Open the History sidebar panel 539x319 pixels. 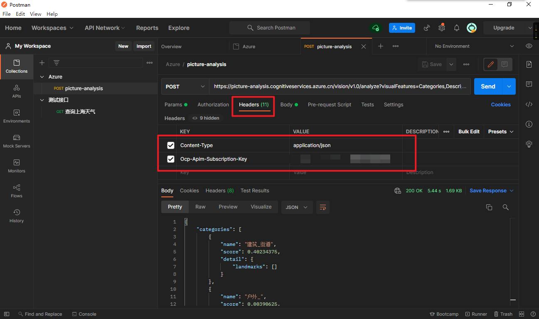(17, 216)
